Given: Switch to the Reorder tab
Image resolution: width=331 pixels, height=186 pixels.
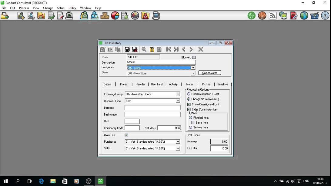Looking at the screenshot, I should point(140,84).
